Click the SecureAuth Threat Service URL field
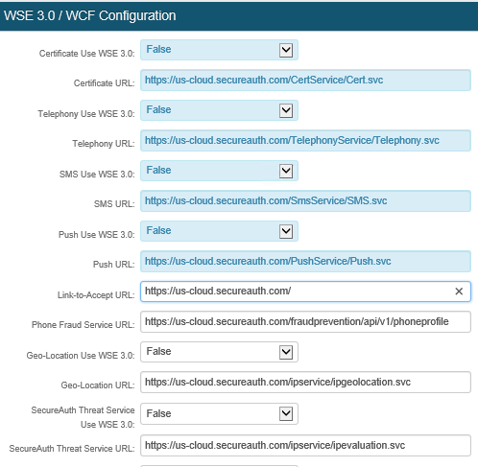This screenshot has width=478, height=467. 305,445
